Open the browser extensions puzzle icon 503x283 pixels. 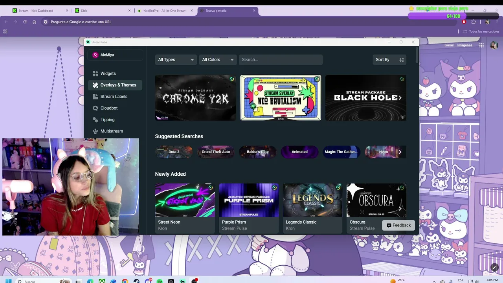coord(474,22)
